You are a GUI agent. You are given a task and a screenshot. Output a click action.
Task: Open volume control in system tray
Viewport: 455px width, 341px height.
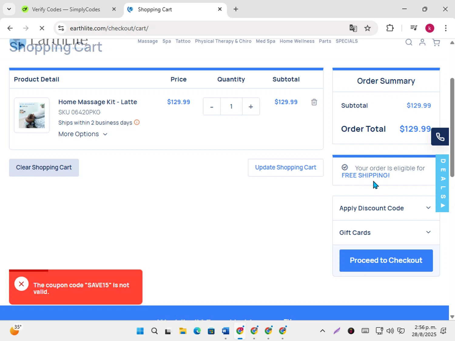pyautogui.click(x=390, y=331)
